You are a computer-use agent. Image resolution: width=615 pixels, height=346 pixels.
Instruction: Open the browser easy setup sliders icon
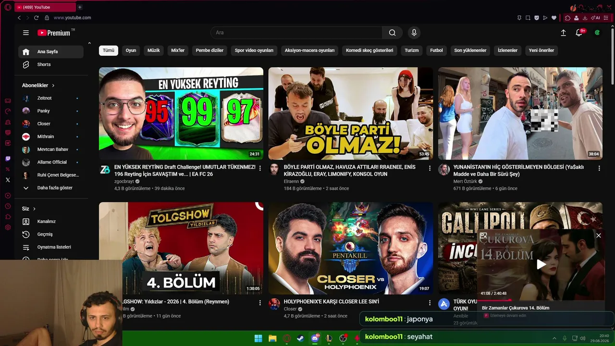pyautogui.click(x=606, y=18)
